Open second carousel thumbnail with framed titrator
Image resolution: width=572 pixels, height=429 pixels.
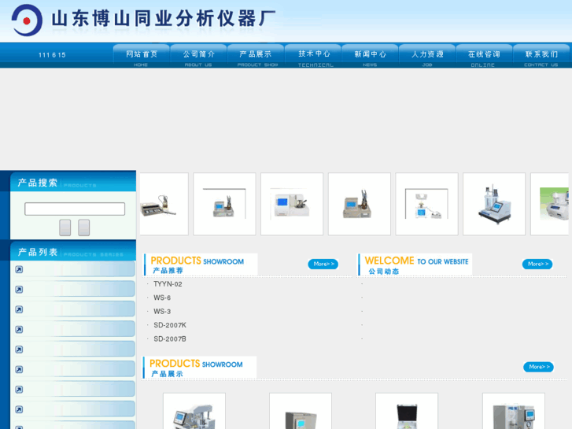coord(224,204)
